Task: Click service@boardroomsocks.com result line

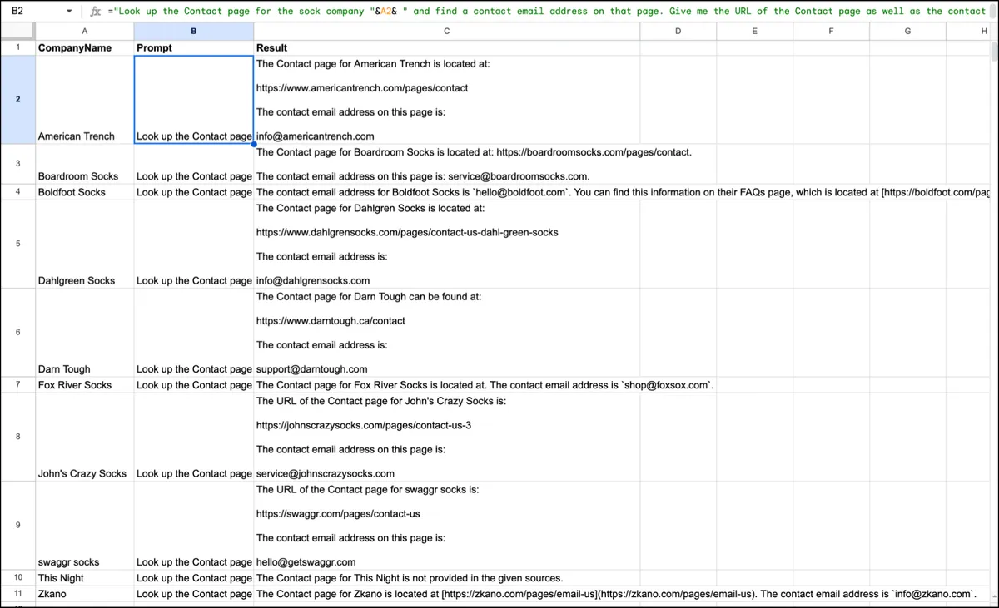Action: coord(423,176)
